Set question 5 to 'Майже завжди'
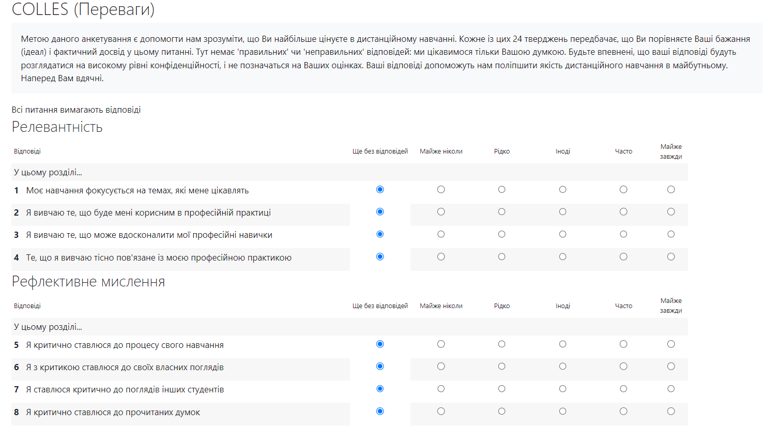This screenshot has width=766, height=426. (x=671, y=344)
